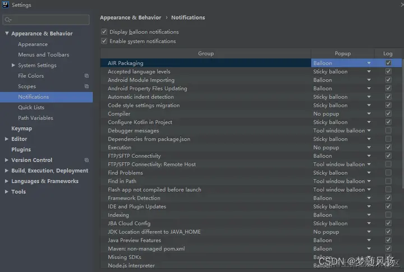
Task: Open File Colors settings
Action: [x=31, y=76]
